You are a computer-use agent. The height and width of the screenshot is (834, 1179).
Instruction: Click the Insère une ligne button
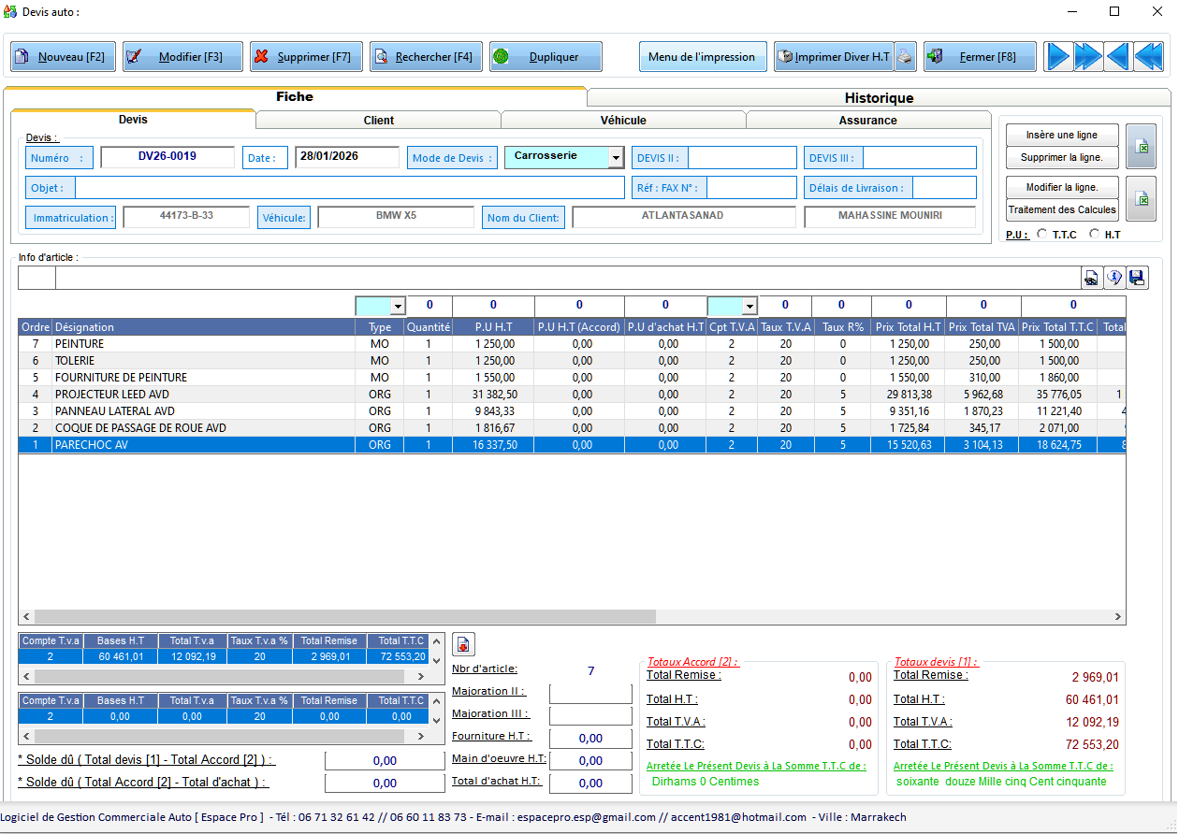click(x=1062, y=136)
